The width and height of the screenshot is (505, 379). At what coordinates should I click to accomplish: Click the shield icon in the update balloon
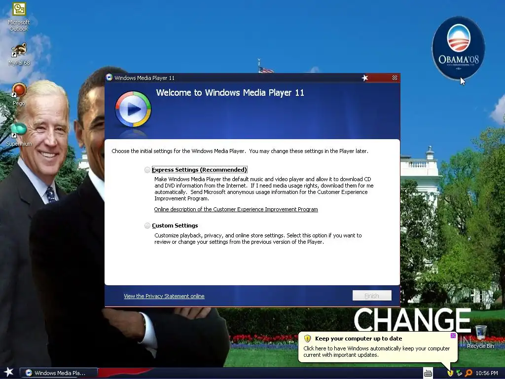[307, 339]
